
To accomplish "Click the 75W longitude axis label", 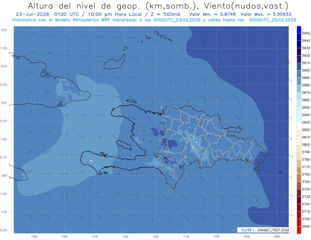I will coord(65,236).
